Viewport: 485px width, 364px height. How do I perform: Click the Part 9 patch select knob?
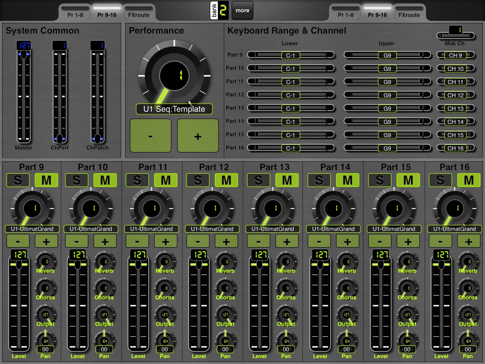coord(32,208)
